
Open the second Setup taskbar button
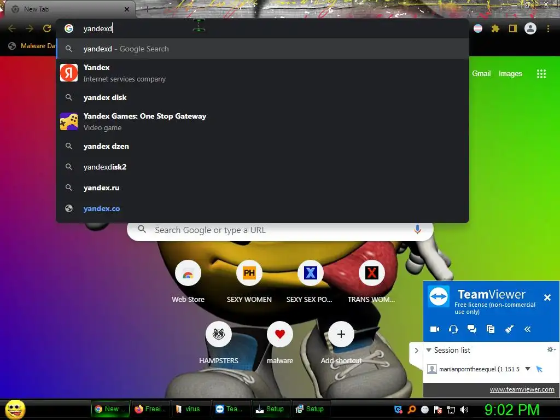pos(311,409)
